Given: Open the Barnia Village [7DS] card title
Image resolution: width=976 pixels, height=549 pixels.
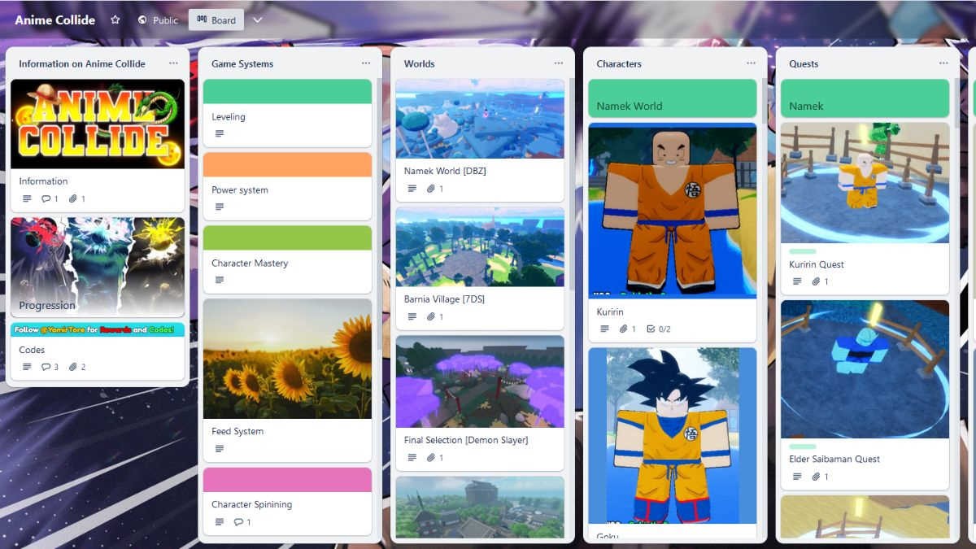Looking at the screenshot, I should tap(445, 298).
